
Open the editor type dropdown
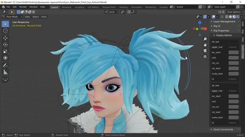coord(5,12)
